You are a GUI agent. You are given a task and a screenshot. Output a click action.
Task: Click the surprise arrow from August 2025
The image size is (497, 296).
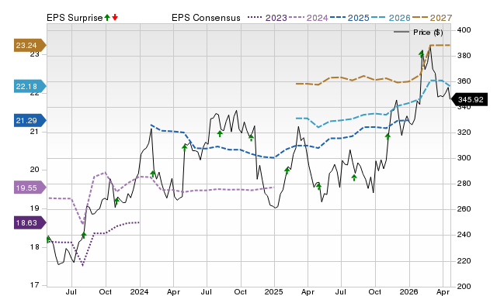point(354,177)
